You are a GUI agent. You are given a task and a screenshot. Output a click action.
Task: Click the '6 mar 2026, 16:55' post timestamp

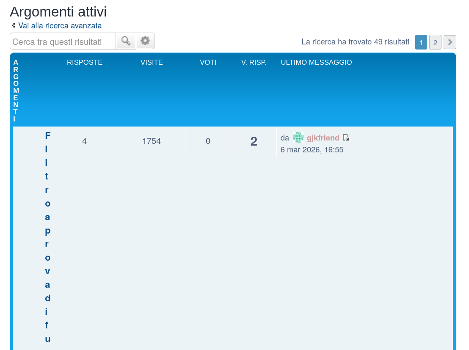[x=312, y=150]
